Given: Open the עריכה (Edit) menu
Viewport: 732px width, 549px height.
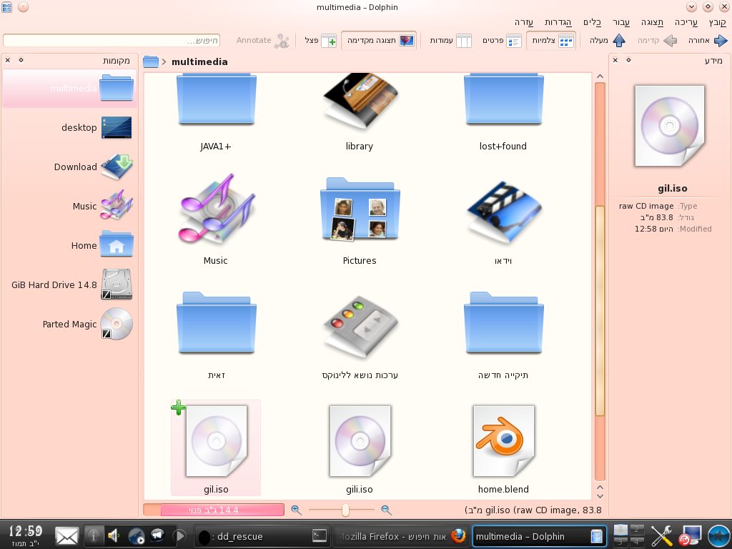Looking at the screenshot, I should [686, 22].
